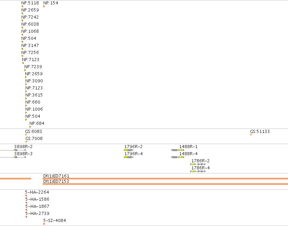Image resolution: width=288 pixels, height=226 pixels.
Task: Select the NP:6038 insertion label
Action: click(30, 24)
